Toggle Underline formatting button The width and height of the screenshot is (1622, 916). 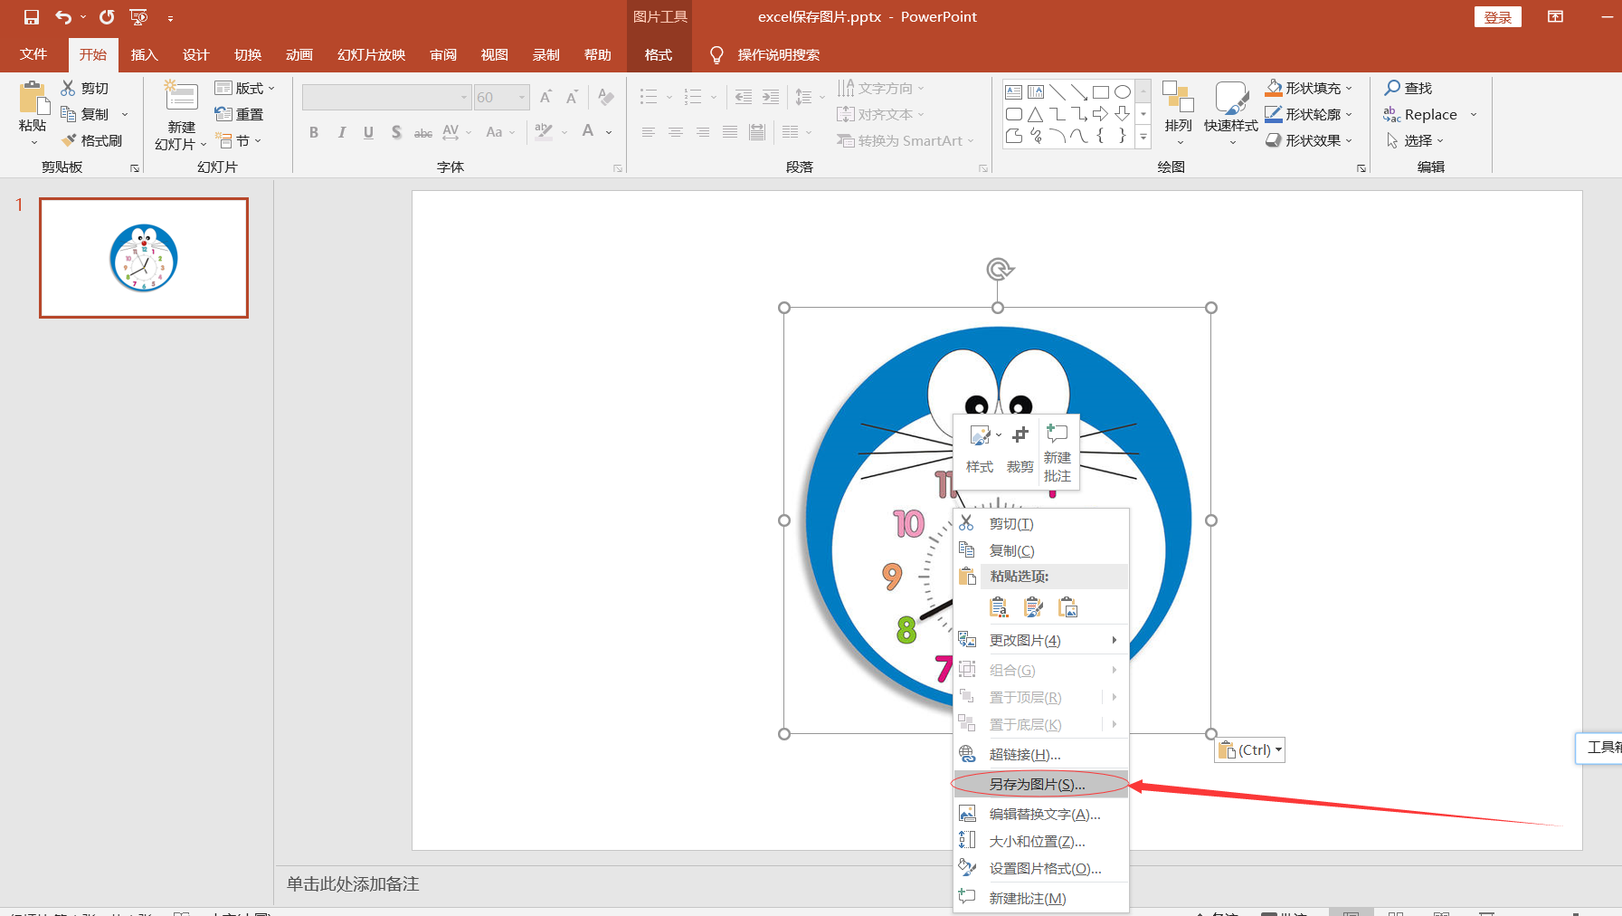click(x=368, y=132)
